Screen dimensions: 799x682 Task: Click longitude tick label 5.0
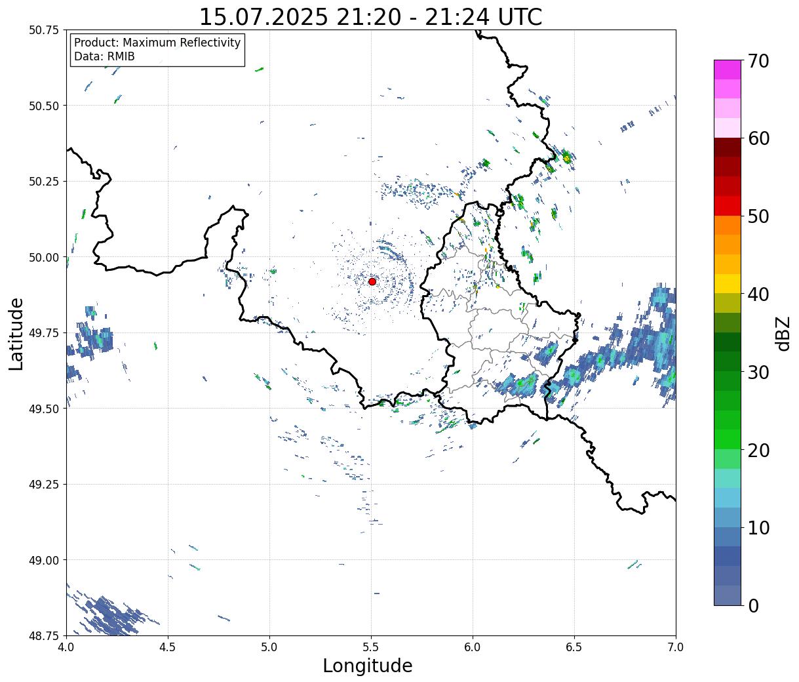[x=269, y=647]
